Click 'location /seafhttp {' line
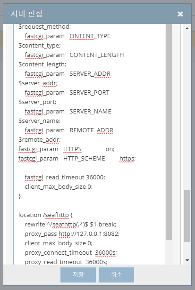Screen dimensions: 195x290 45,215
